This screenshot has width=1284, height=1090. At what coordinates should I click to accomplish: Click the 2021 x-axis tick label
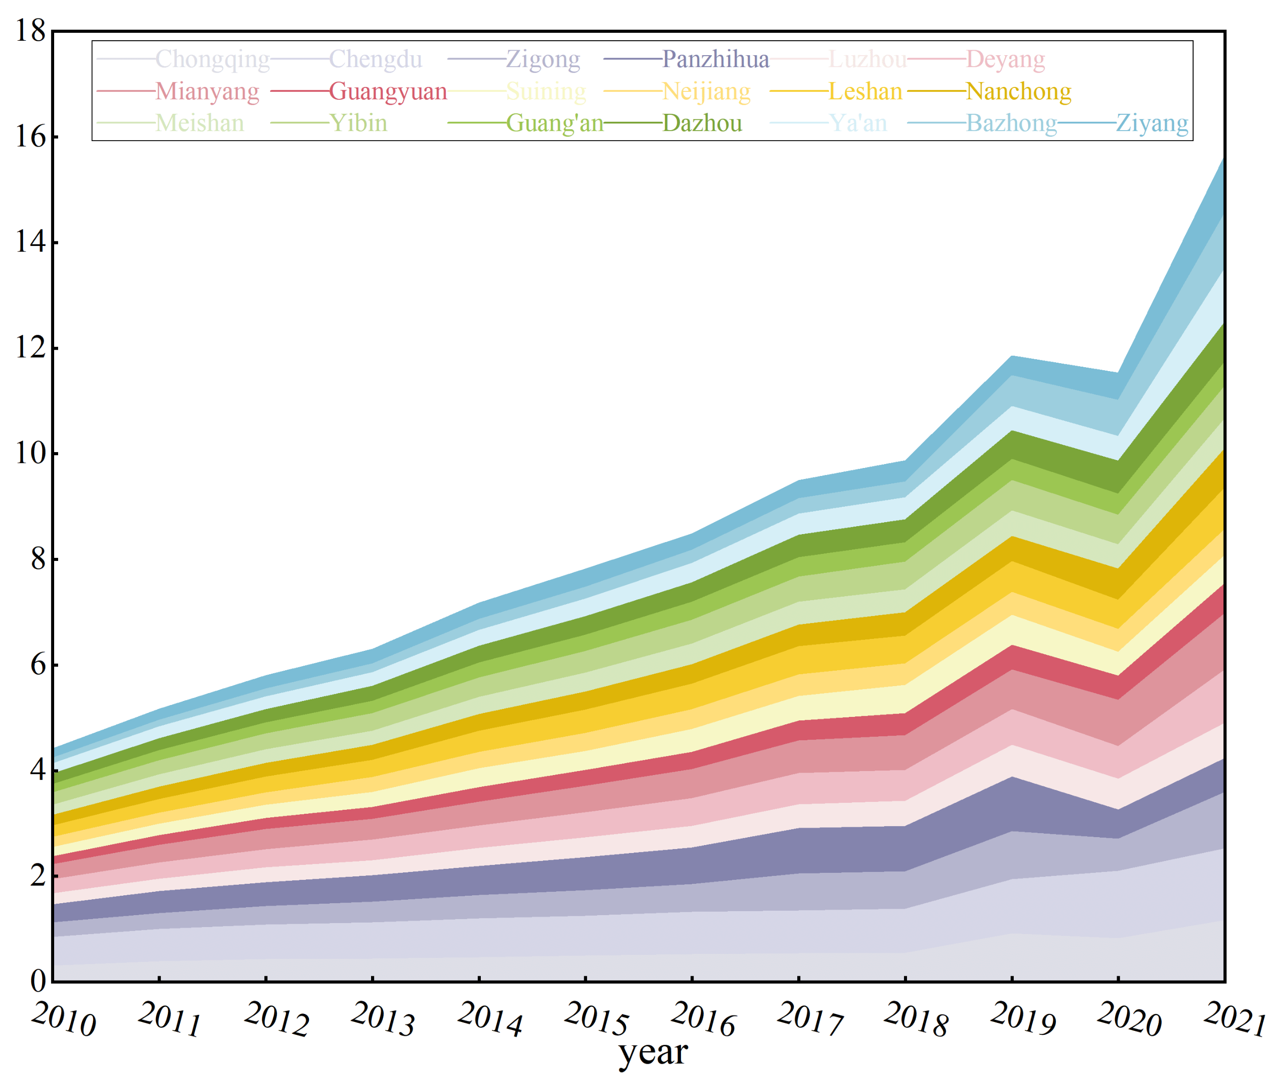tap(1234, 1019)
